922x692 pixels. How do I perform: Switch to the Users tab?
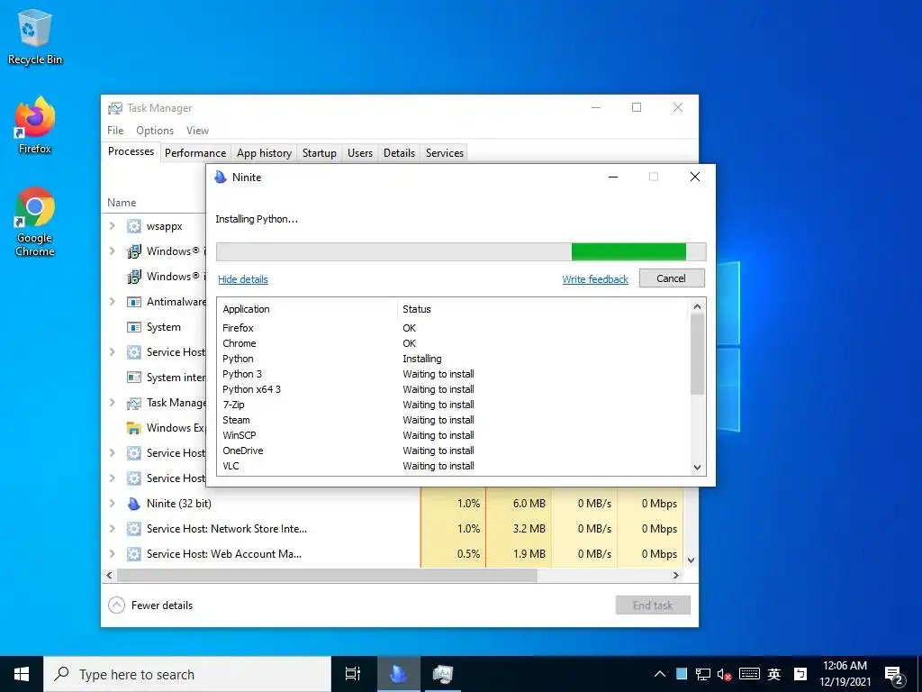click(x=360, y=153)
